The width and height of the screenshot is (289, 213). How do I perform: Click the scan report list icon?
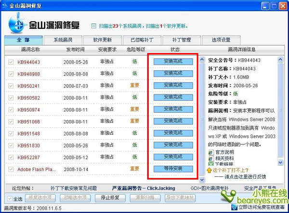(93, 26)
